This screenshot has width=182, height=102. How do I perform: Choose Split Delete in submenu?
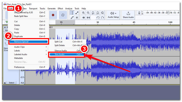coord(67,45)
